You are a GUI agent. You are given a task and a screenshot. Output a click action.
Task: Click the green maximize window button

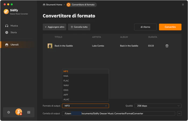pyautogui.click(x=12, y=4)
